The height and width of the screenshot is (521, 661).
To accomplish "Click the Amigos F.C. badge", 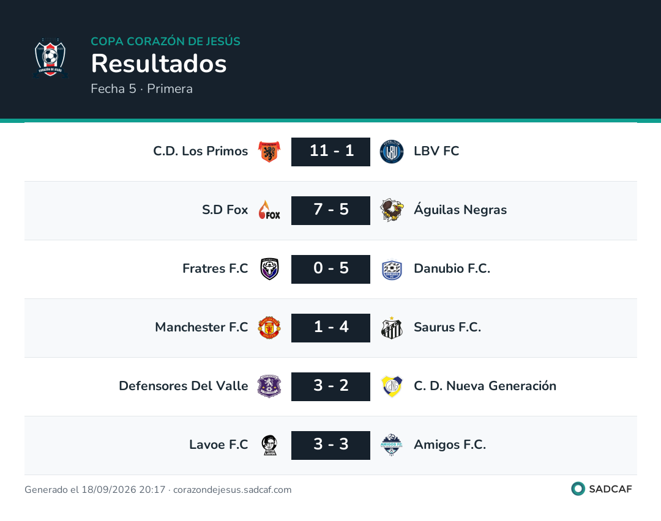I will tap(392, 445).
